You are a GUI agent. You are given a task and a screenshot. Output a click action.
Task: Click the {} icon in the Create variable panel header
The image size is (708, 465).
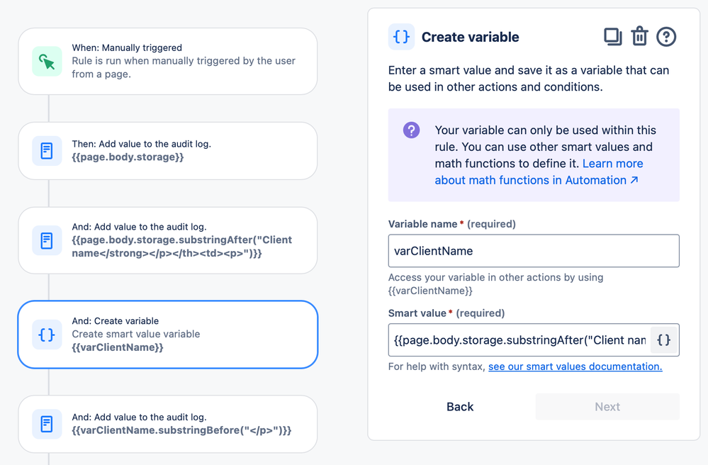(400, 36)
